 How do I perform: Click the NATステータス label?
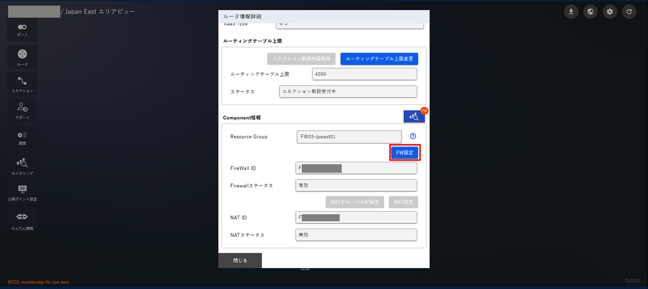pyautogui.click(x=248, y=235)
